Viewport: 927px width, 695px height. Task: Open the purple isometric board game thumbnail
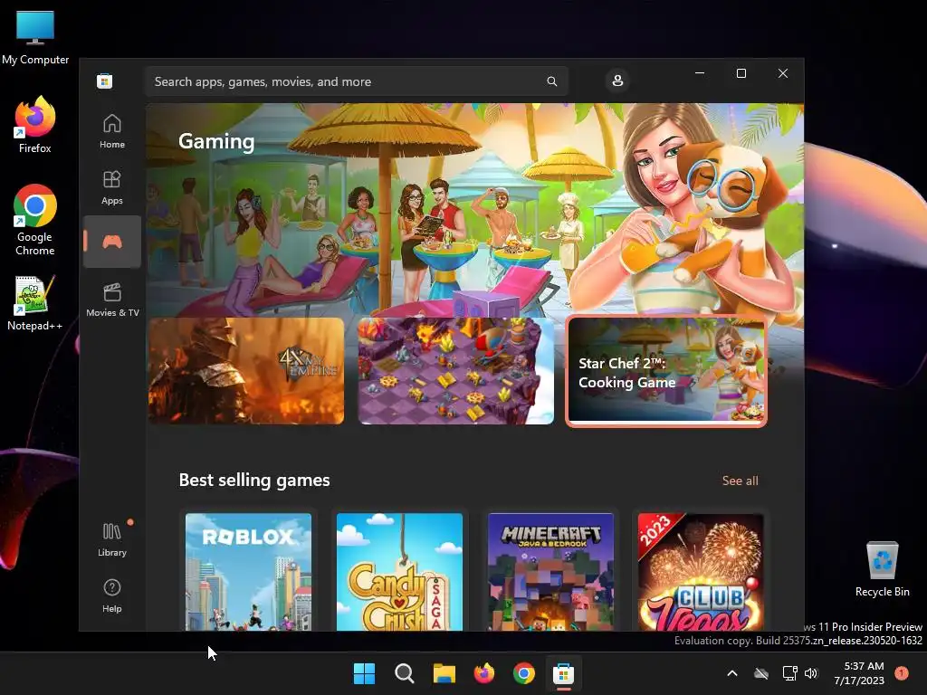coord(456,371)
